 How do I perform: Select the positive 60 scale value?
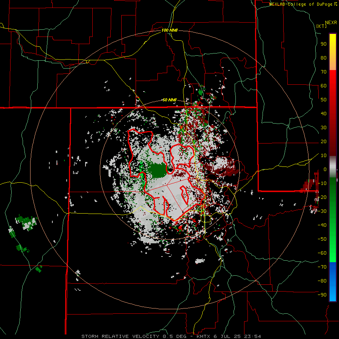click(x=324, y=86)
